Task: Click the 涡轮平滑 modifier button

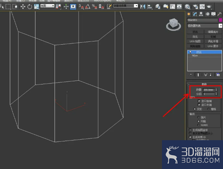Action: [x=213, y=41]
